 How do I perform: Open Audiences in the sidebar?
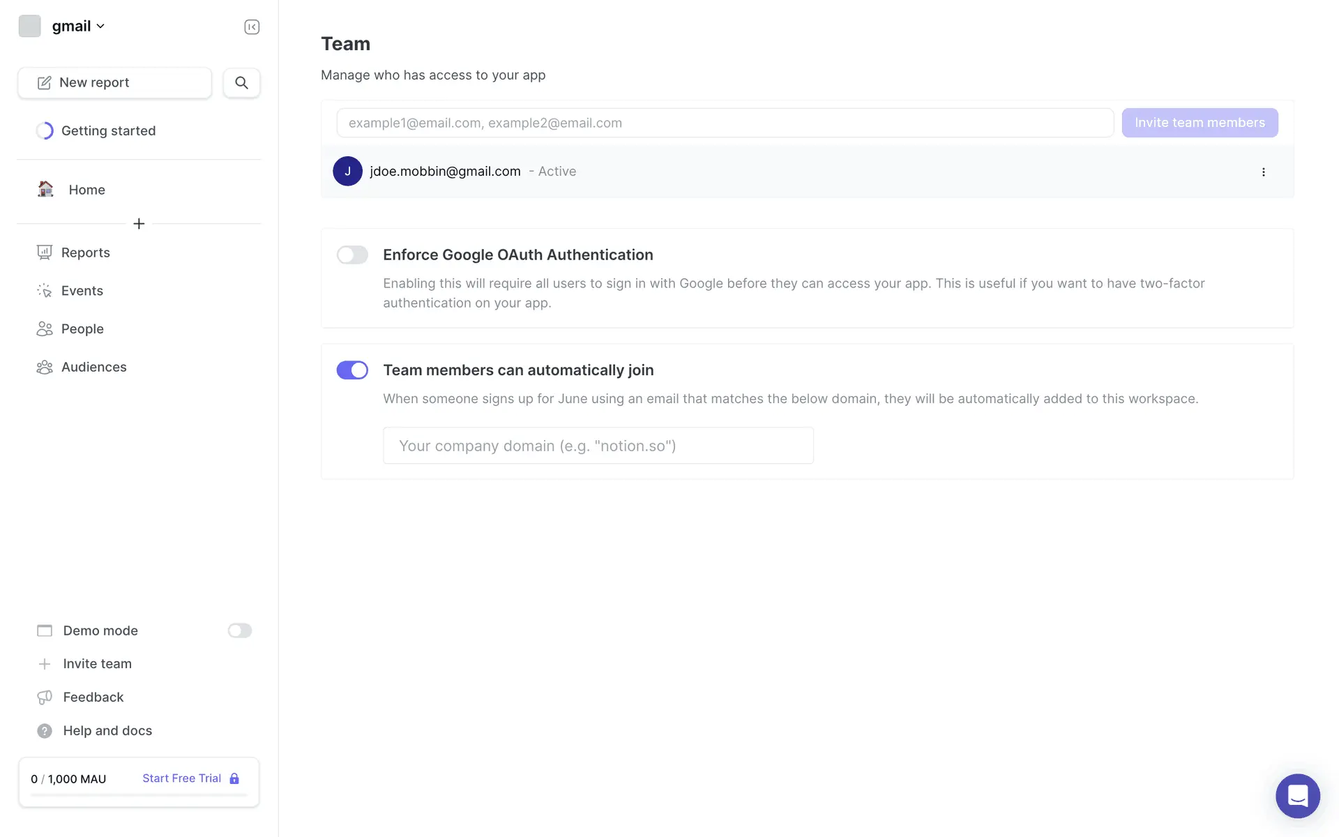93,367
